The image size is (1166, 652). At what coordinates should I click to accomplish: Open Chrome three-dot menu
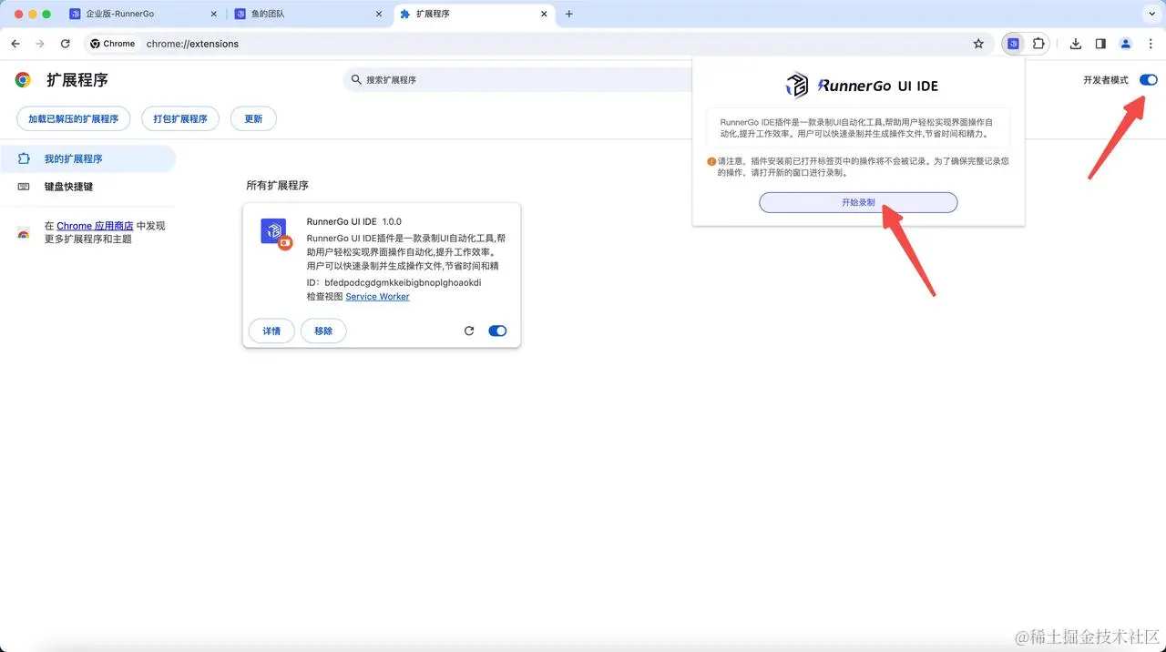pos(1151,44)
